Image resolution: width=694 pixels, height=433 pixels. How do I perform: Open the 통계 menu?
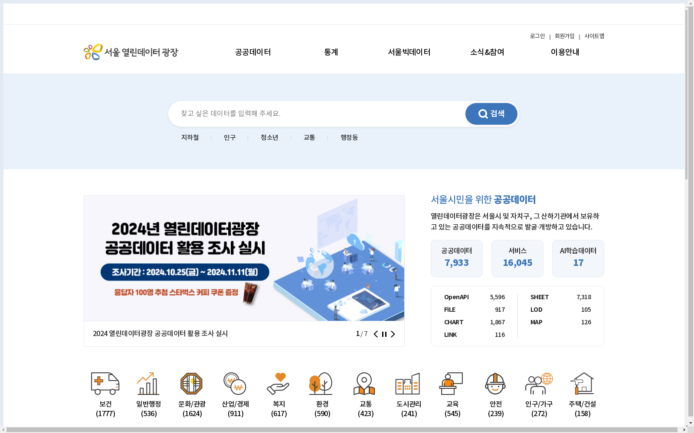331,52
